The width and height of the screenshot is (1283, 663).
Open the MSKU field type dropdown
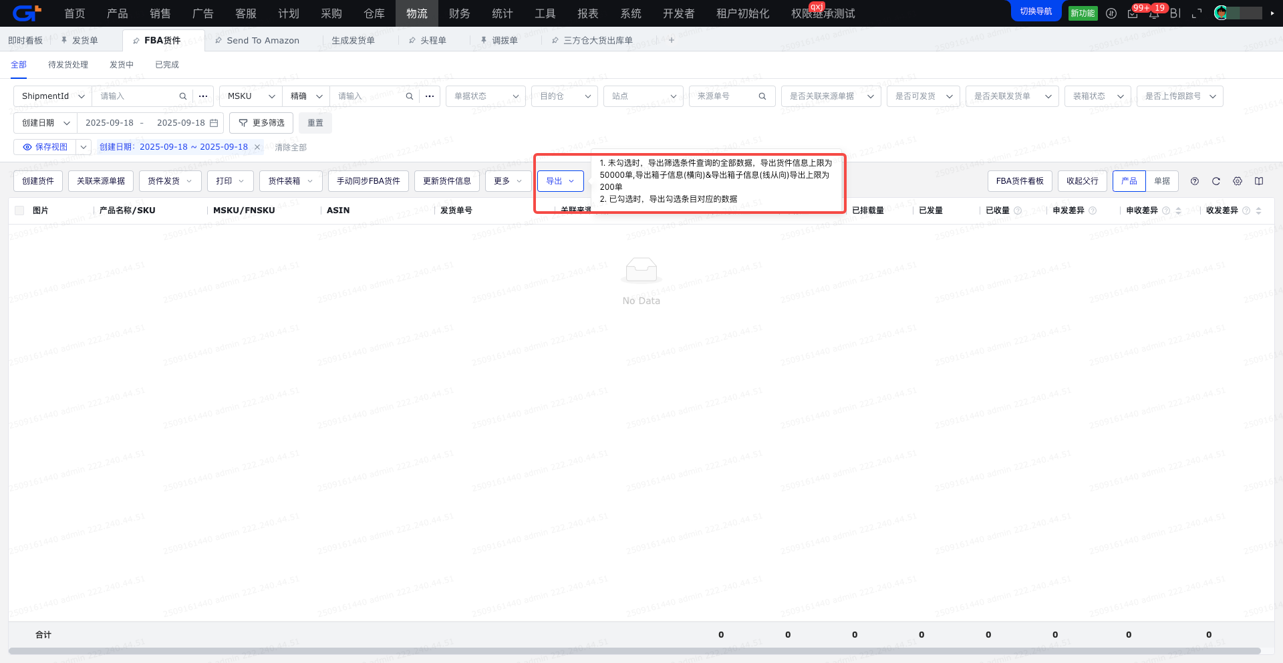click(251, 96)
